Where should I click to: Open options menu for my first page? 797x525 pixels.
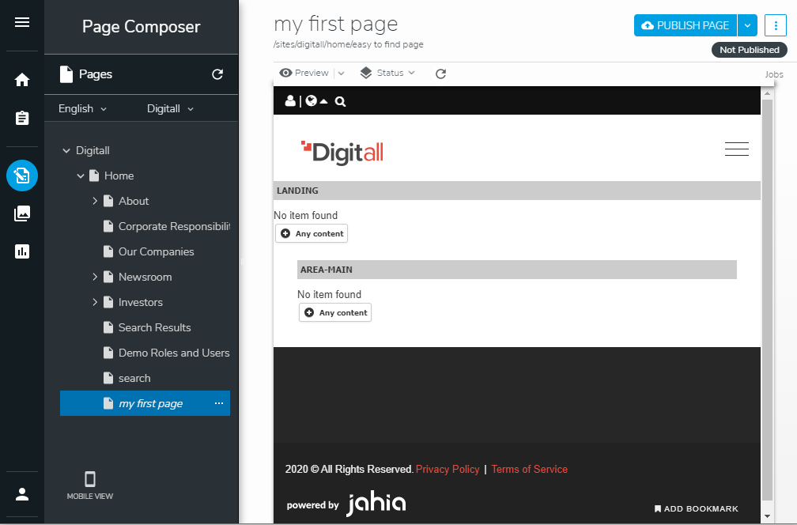tap(219, 403)
